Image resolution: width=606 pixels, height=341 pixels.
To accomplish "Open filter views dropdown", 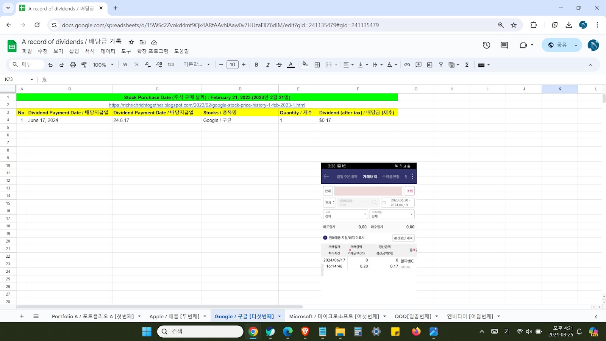I will click(x=454, y=65).
